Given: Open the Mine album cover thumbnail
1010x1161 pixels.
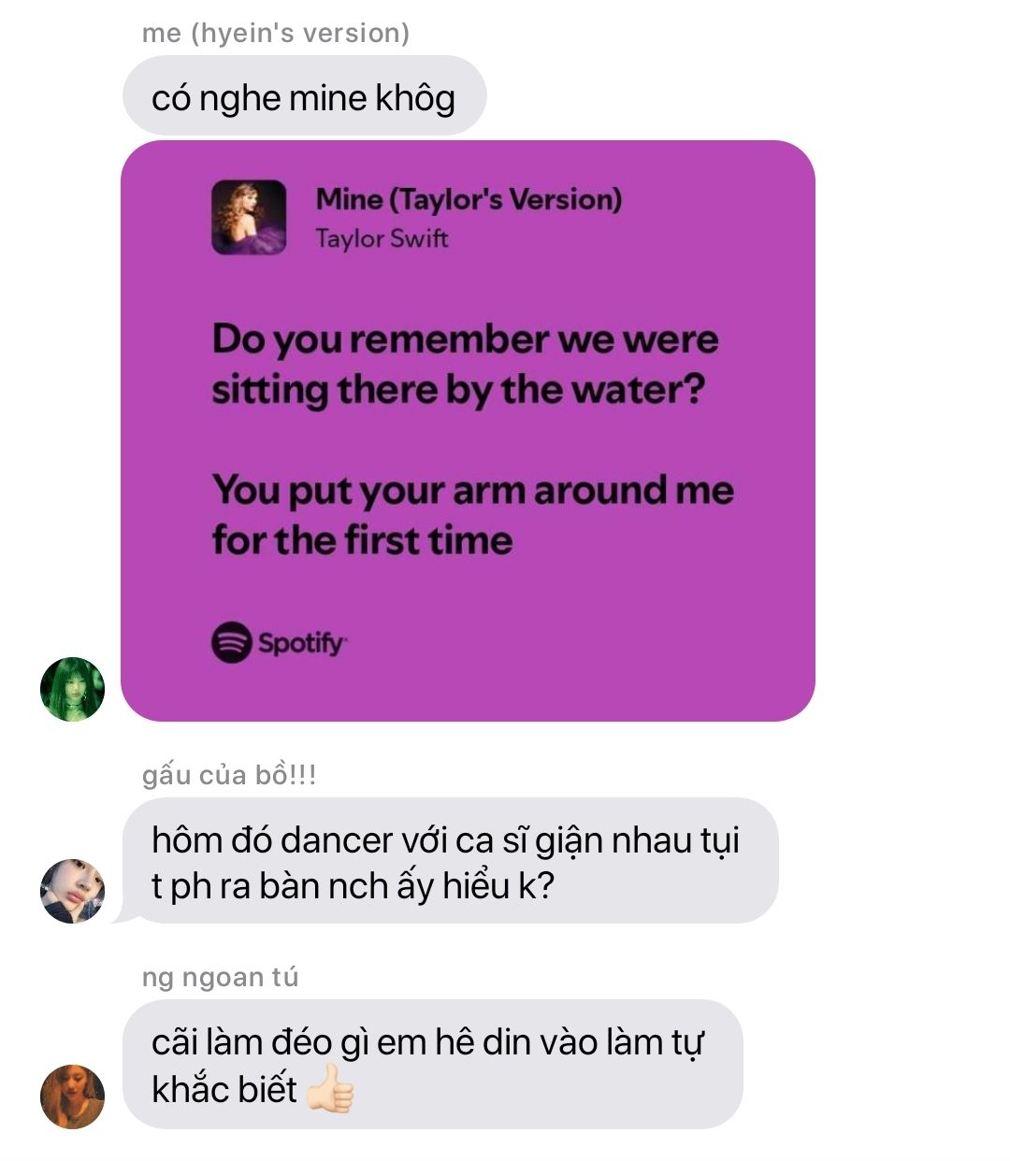Looking at the screenshot, I should coord(249,217).
